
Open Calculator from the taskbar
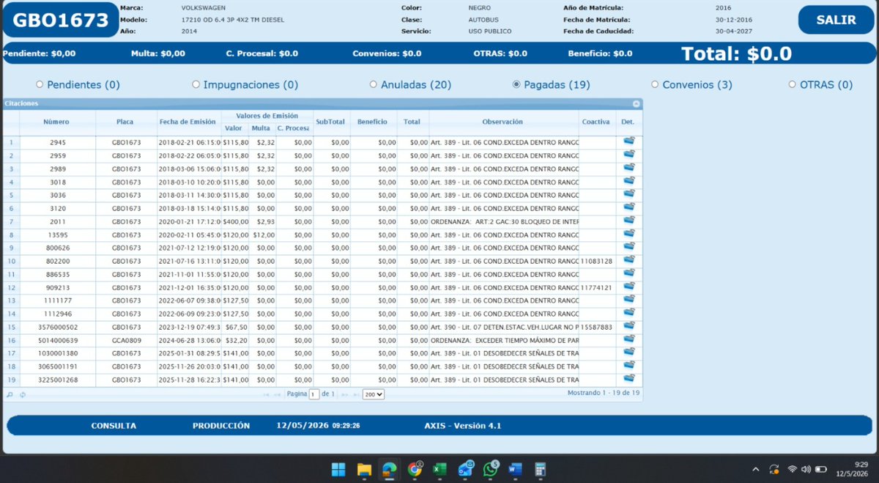541,469
